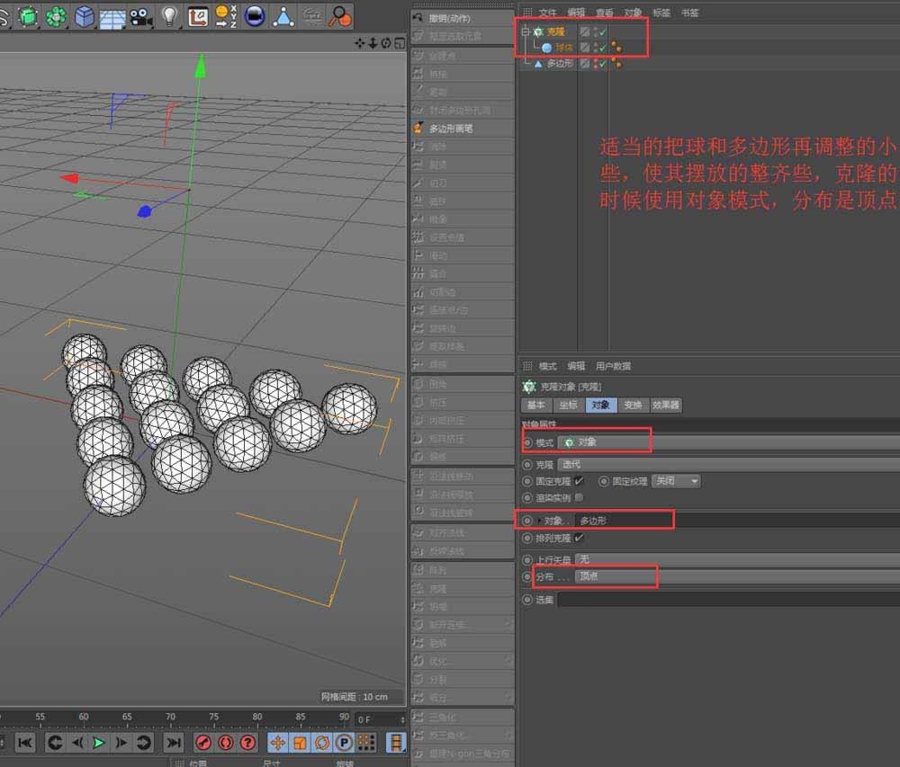Viewport: 900px width, 767px height.
Task: Open the 文件 menu in Object Manager
Action: coord(545,12)
